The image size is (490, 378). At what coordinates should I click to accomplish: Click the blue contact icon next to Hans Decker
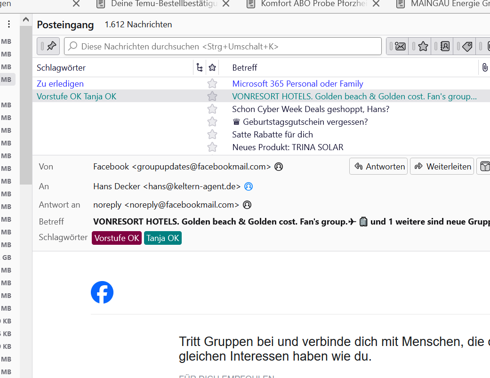tap(249, 186)
